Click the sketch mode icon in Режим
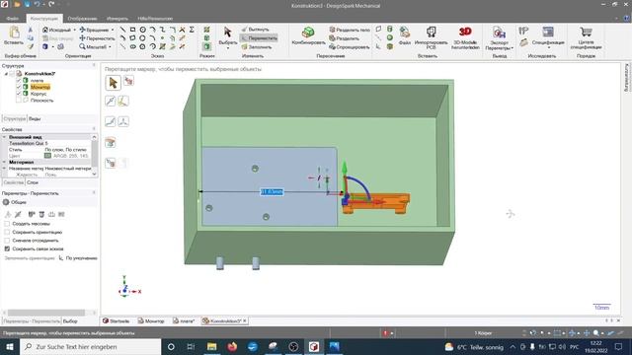Viewport: 632px width, 355px height. (x=206, y=30)
